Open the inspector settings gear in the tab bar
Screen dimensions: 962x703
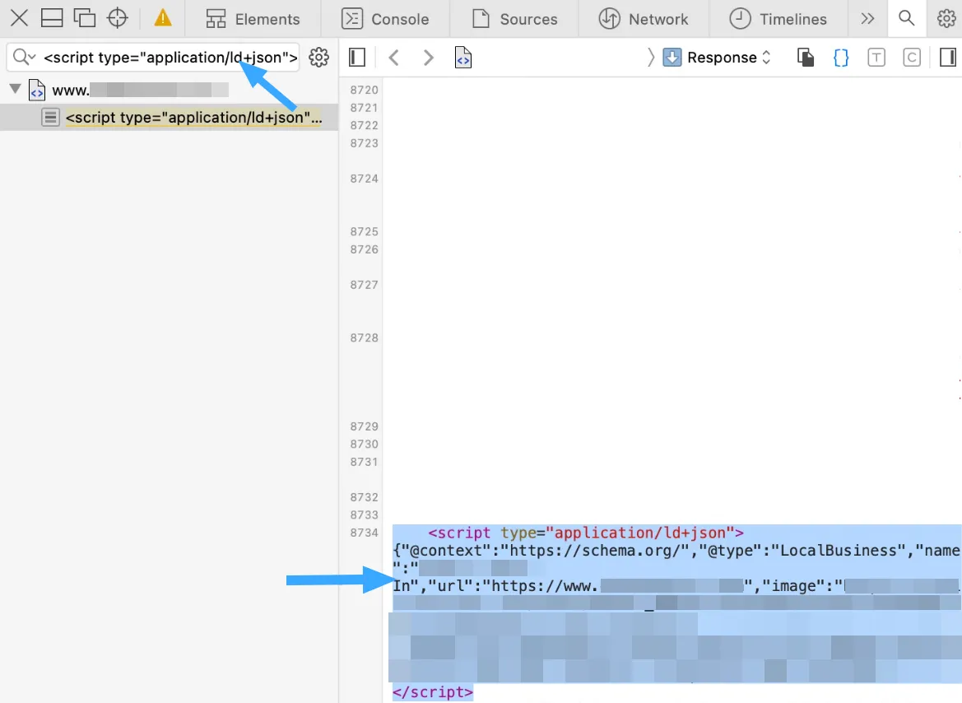click(946, 18)
